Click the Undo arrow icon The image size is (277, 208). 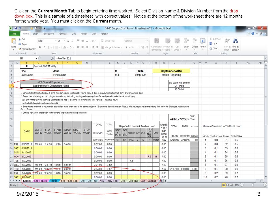click(x=20, y=28)
